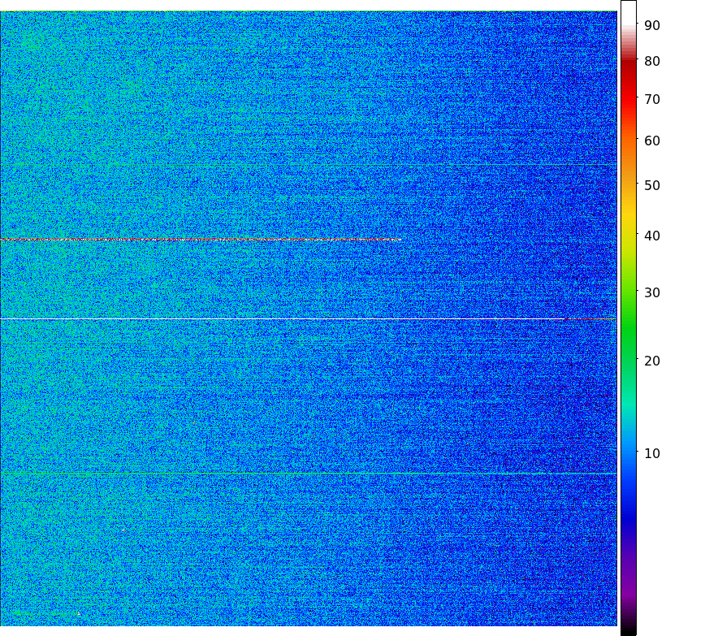Click the colorbar tick label 90
705x636 pixels.
point(651,26)
